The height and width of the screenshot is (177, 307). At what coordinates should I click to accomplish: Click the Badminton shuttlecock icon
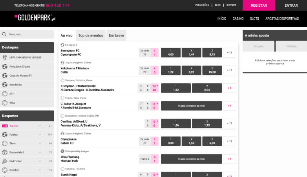pos(5,161)
